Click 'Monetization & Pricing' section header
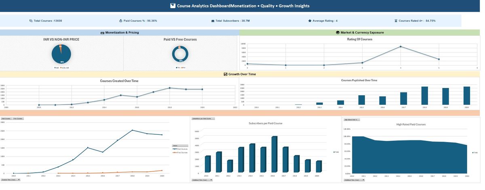Viewport: 485px width, 190px height. tap(122, 32)
